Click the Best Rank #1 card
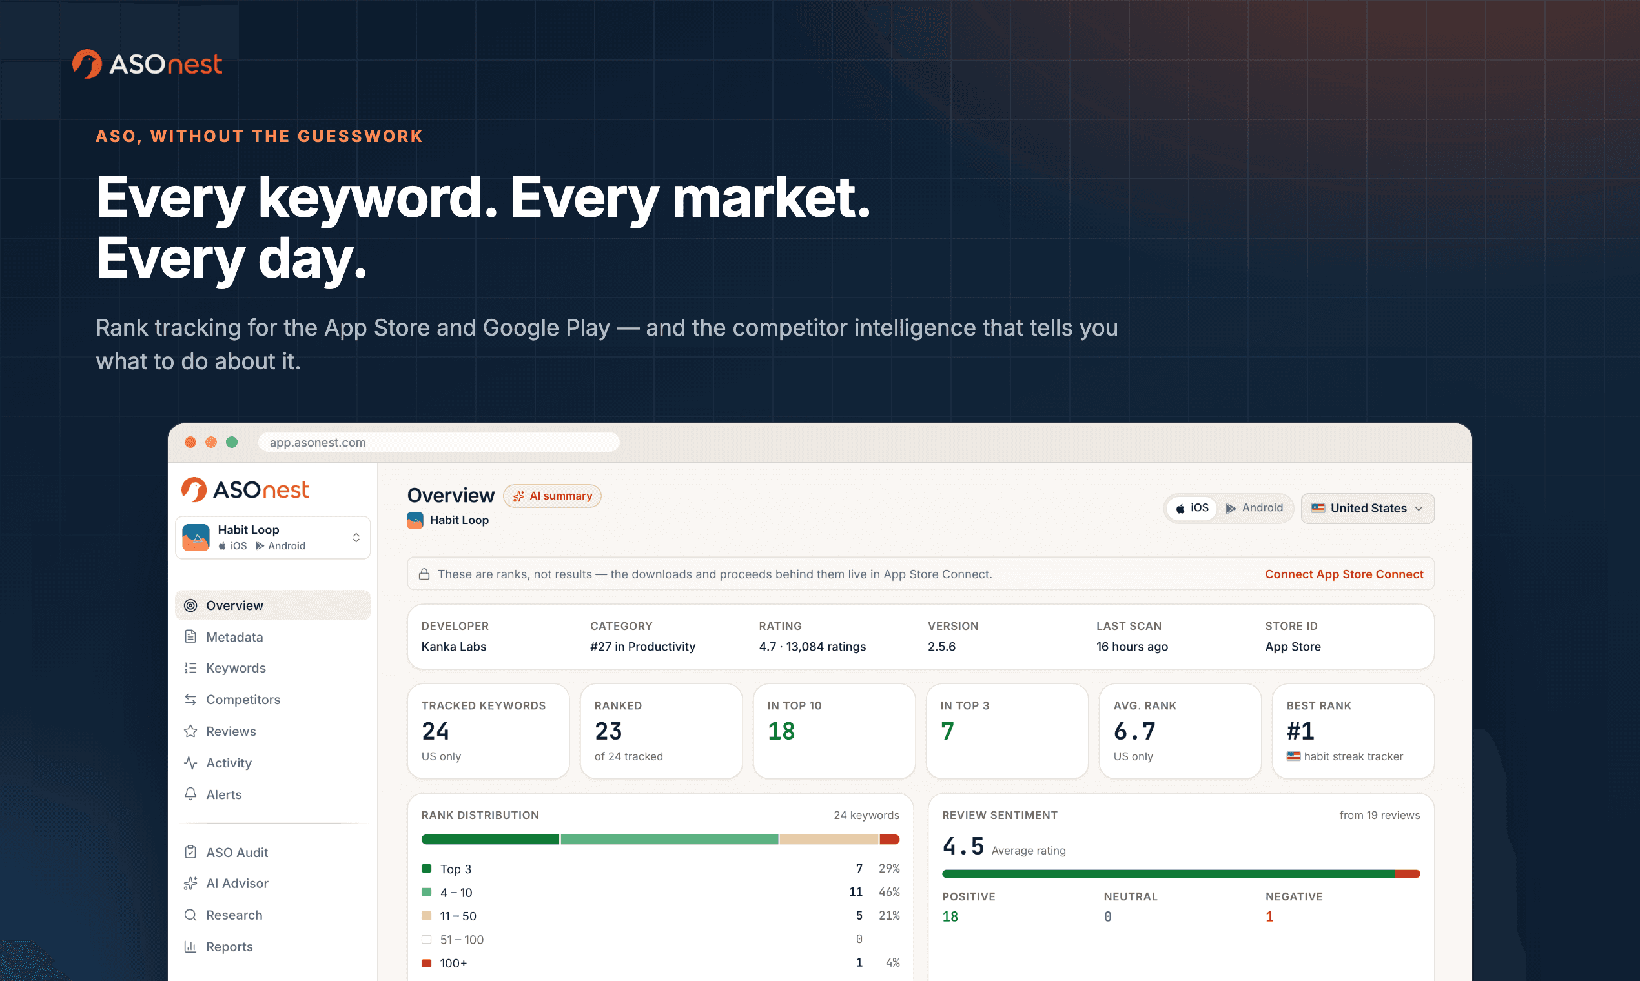Viewport: 1640px width, 981px height. pos(1353,731)
